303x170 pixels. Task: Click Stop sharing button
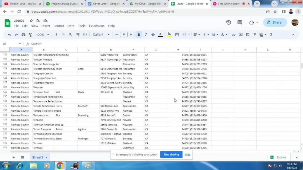point(171,154)
